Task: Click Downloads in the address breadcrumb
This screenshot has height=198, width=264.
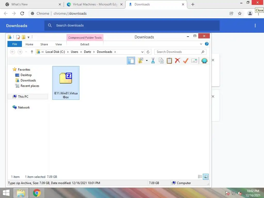Action: (x=105, y=52)
